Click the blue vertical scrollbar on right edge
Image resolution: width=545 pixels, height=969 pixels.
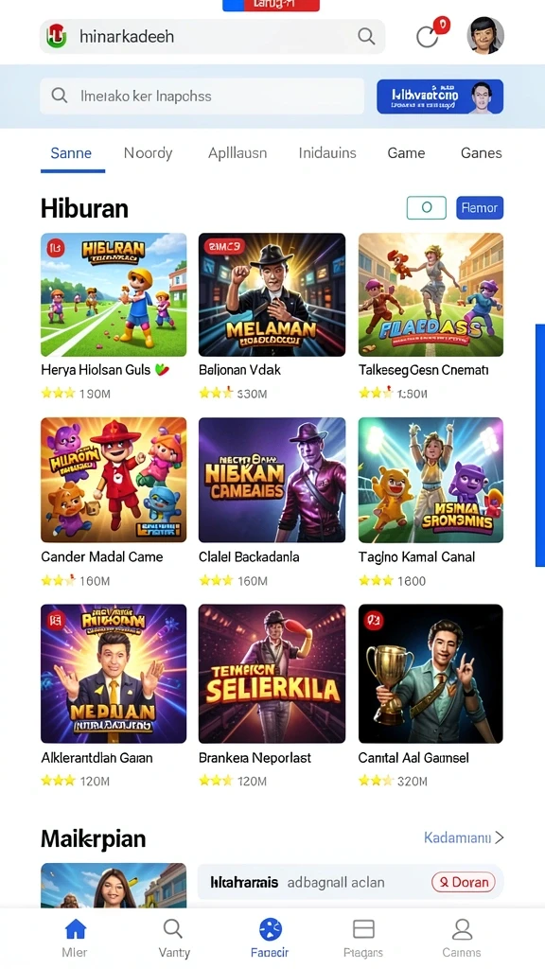pos(539,445)
